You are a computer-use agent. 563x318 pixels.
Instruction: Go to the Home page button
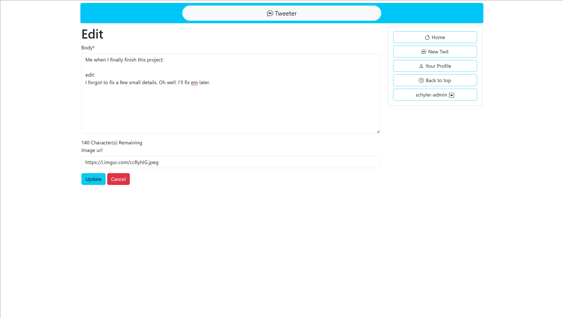tap(435, 37)
